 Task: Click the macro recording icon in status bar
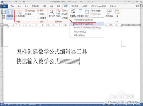point(40,105)
